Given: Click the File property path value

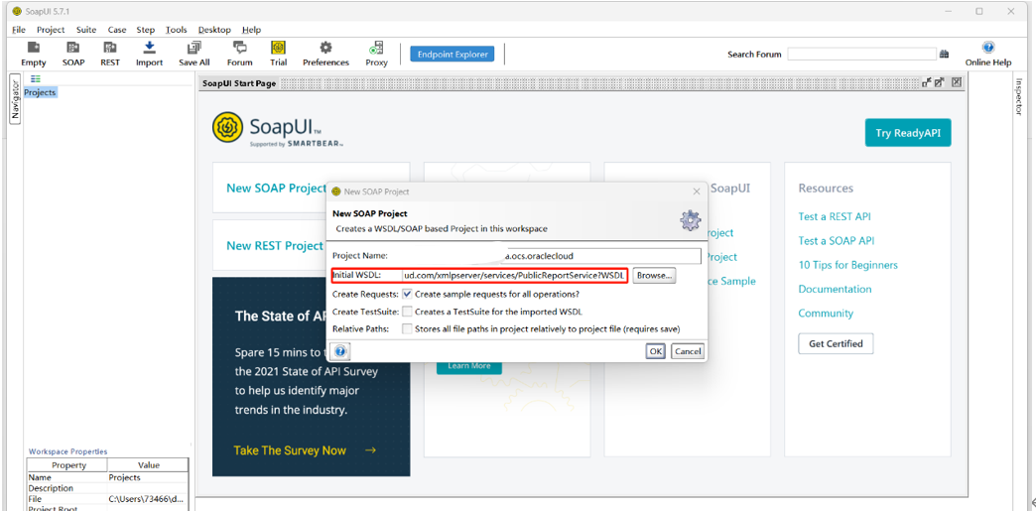Looking at the screenshot, I should pyautogui.click(x=148, y=499).
